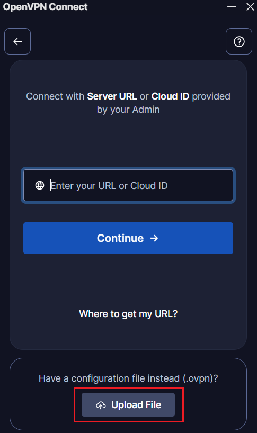The height and width of the screenshot is (433, 257).
Task: Click the 'Enter your URL' placeholder text
Action: 83,186
